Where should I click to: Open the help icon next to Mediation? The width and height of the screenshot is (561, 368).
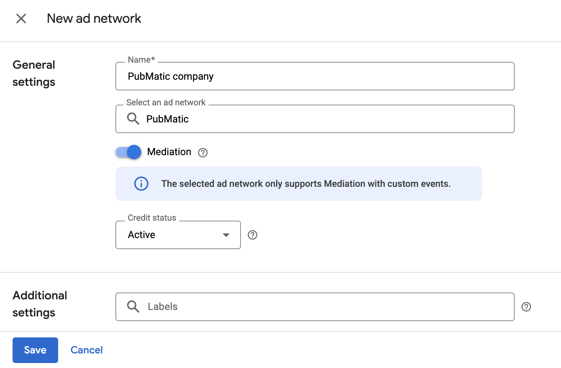(203, 153)
